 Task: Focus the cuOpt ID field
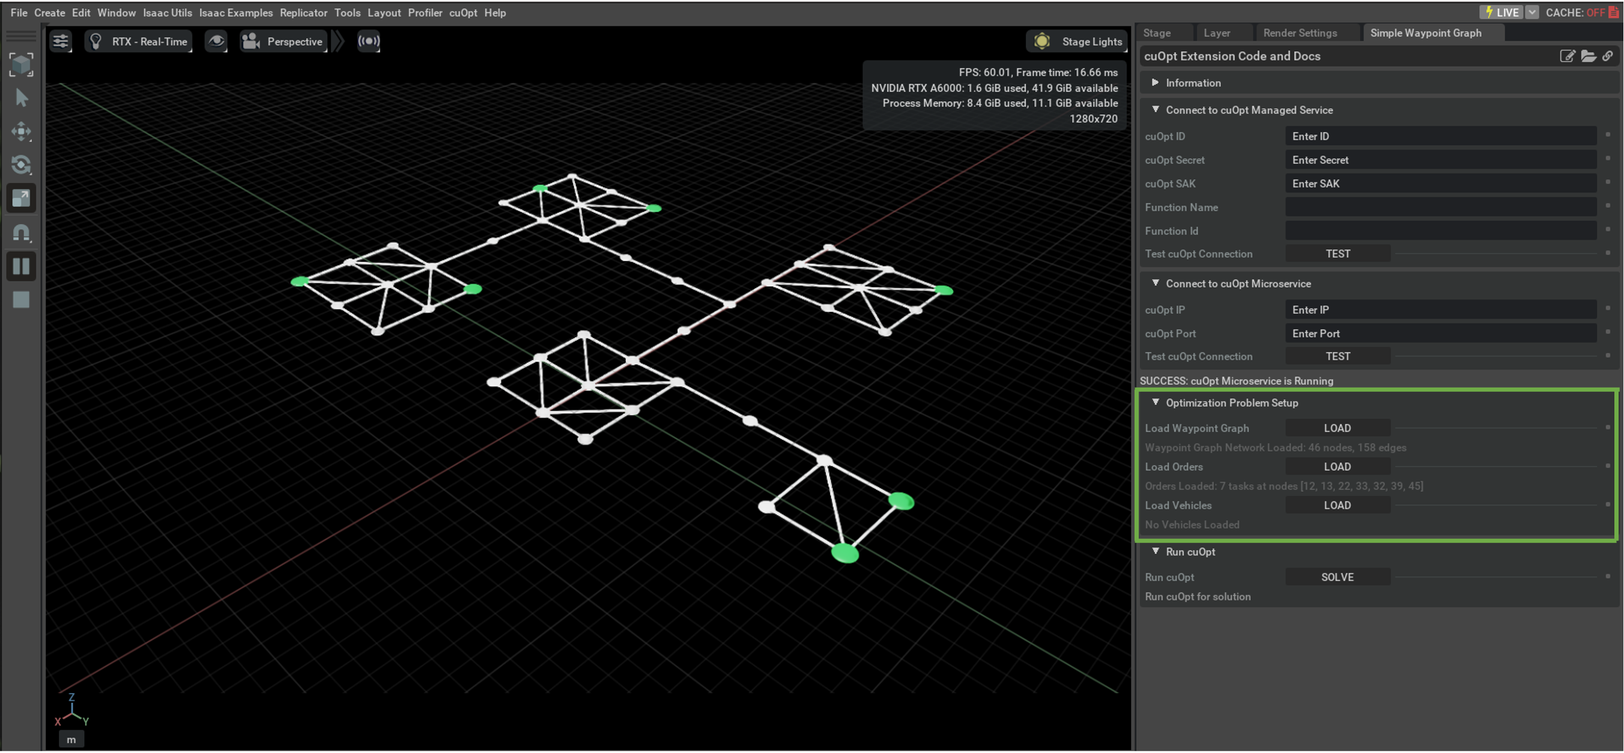pos(1441,136)
